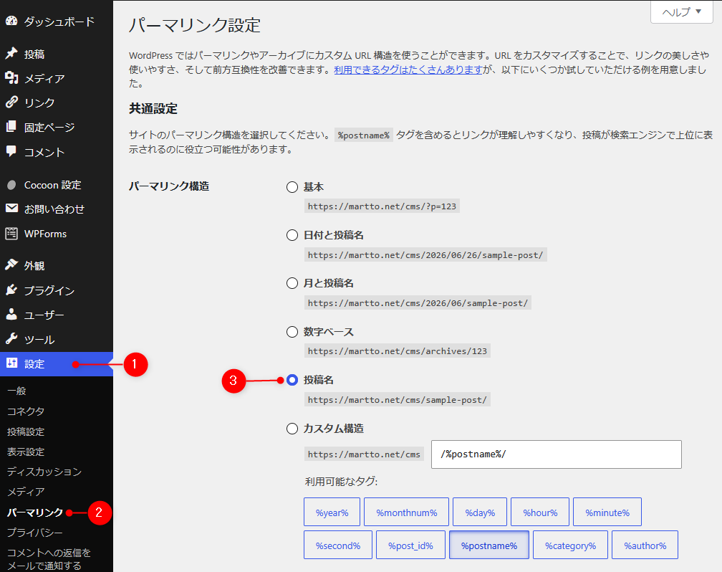Insert the %category% tag button
722x572 pixels.
[570, 545]
